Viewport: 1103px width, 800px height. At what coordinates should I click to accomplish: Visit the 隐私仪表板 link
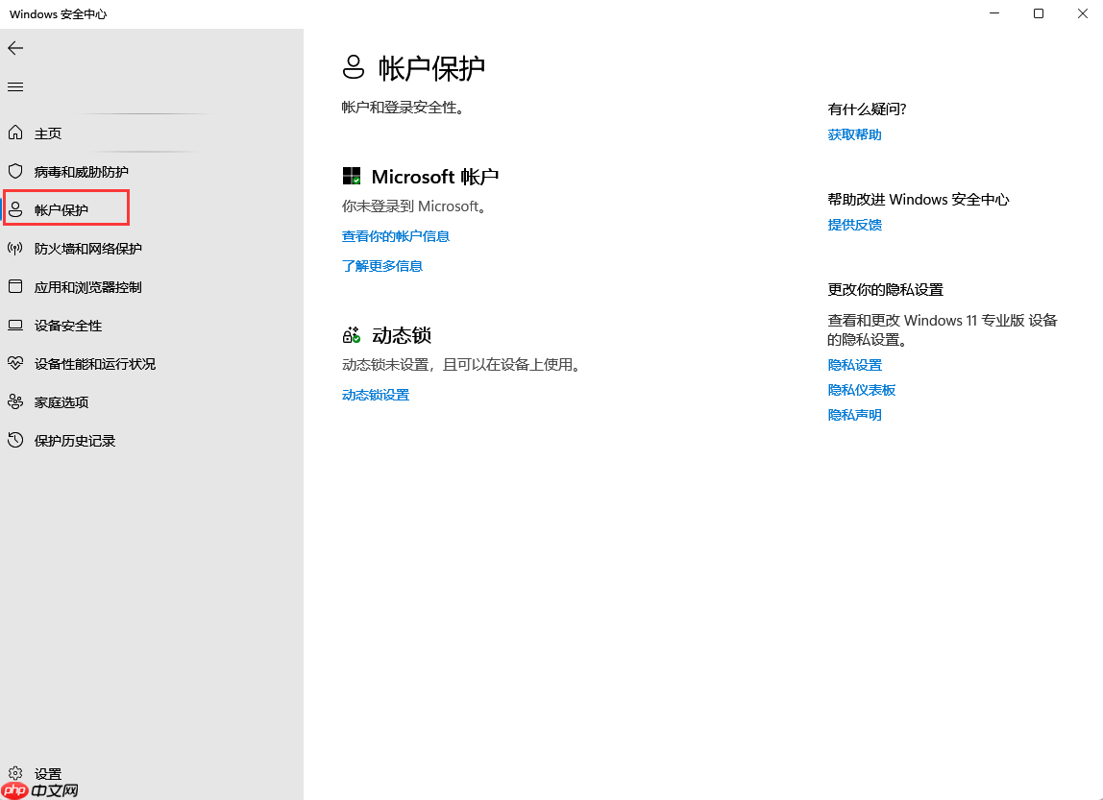click(861, 389)
